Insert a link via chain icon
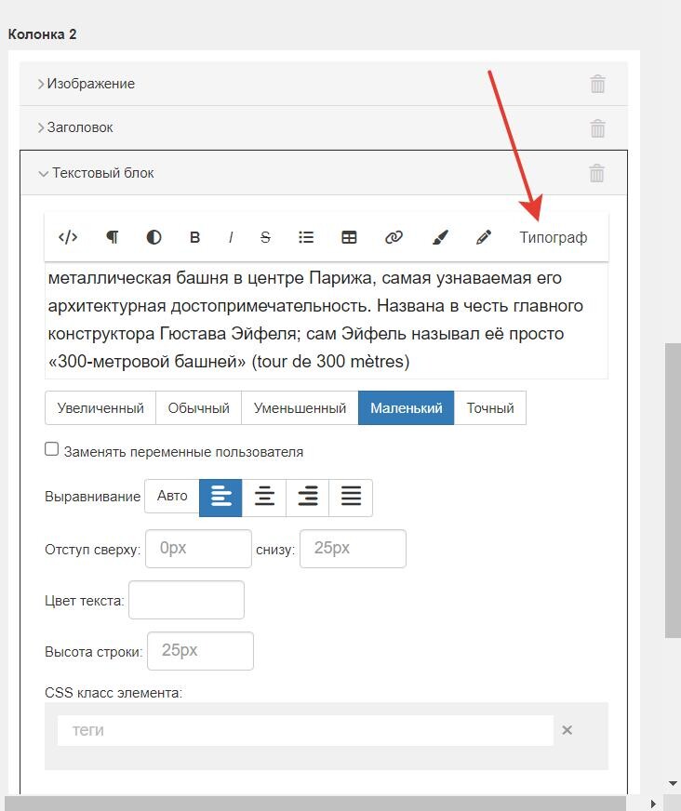 coord(394,237)
